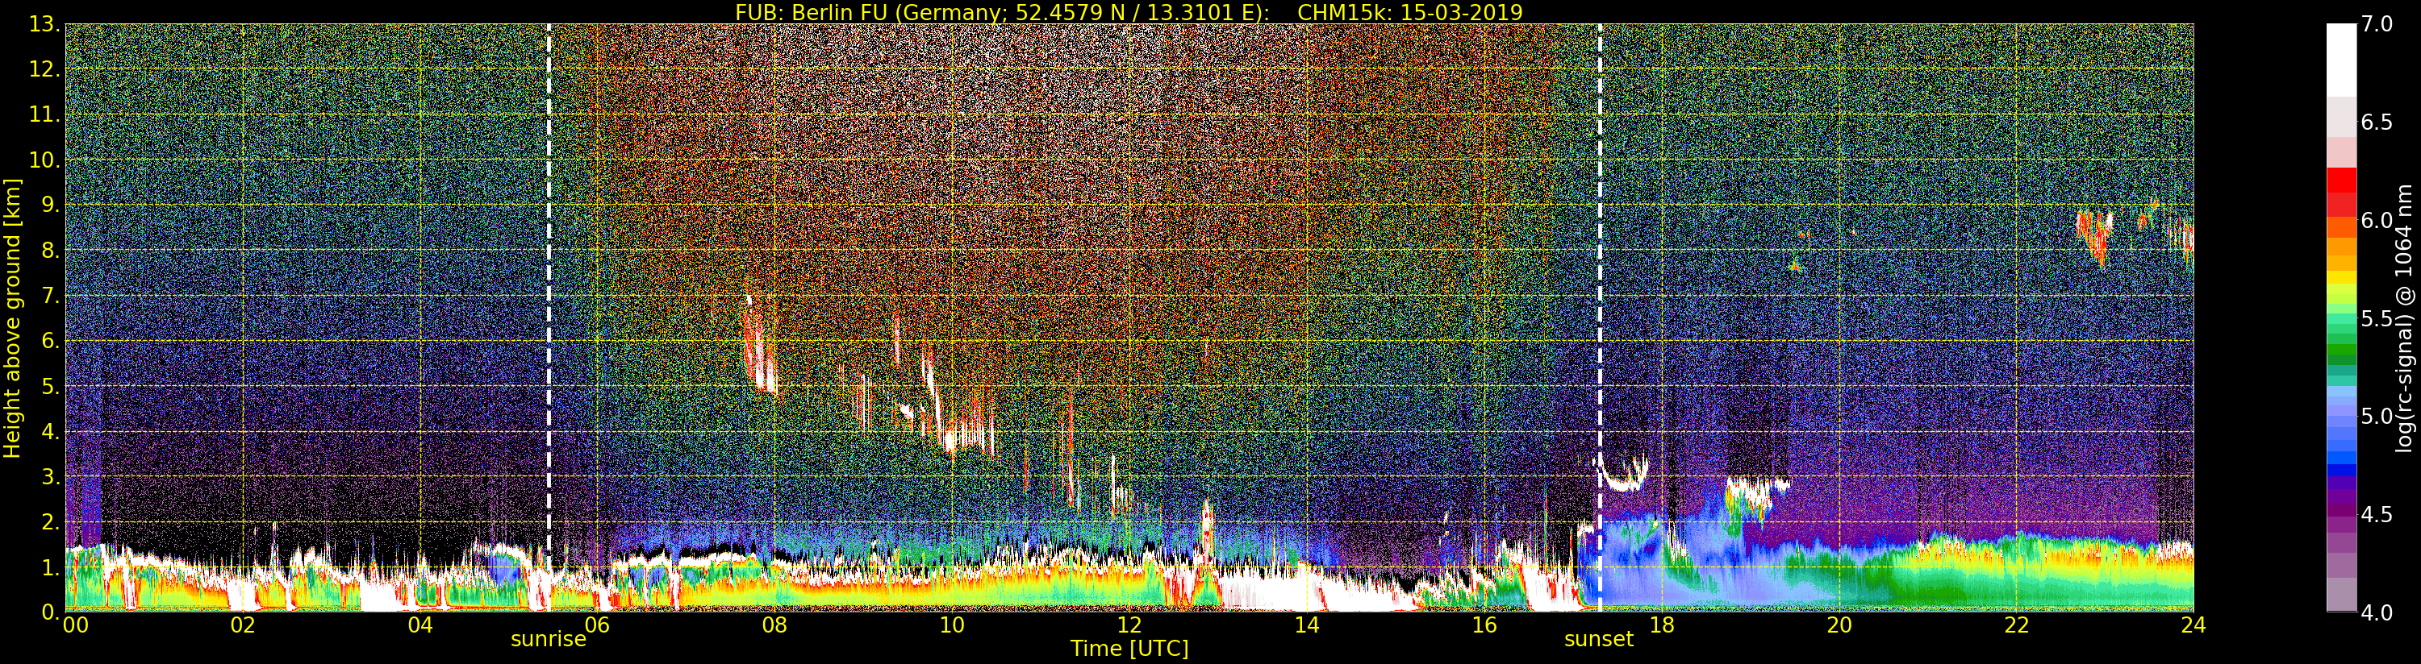The width and height of the screenshot is (2421, 664).
Task: Click the height axis tick '3.'
Action: [50, 476]
